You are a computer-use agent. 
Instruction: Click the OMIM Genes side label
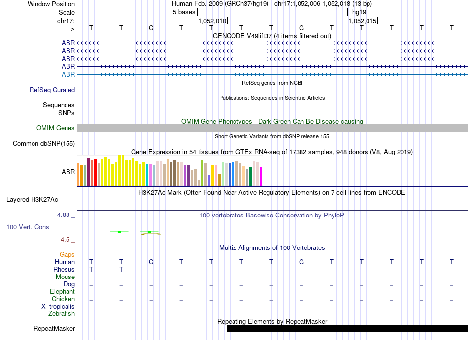[56, 128]
